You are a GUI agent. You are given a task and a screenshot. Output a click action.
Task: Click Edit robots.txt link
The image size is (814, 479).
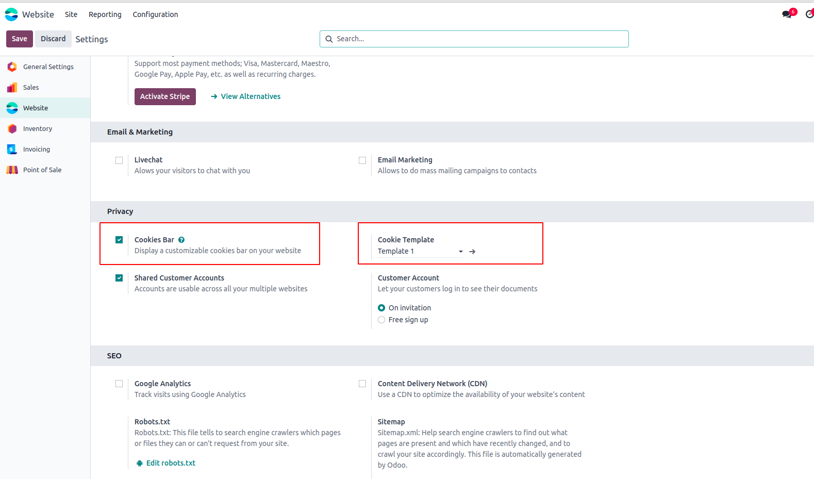point(171,463)
